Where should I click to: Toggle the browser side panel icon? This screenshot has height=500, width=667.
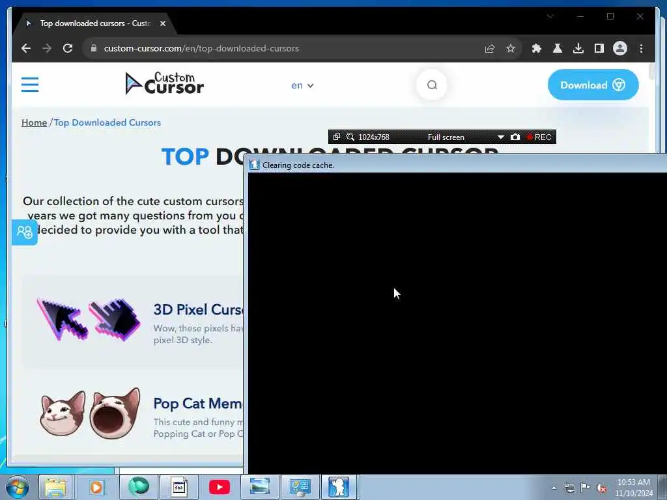coord(599,48)
